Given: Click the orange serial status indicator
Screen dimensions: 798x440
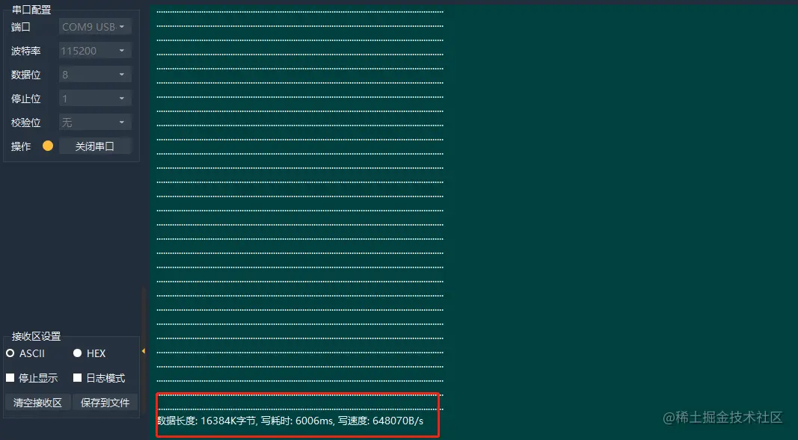Looking at the screenshot, I should pyautogui.click(x=48, y=146).
